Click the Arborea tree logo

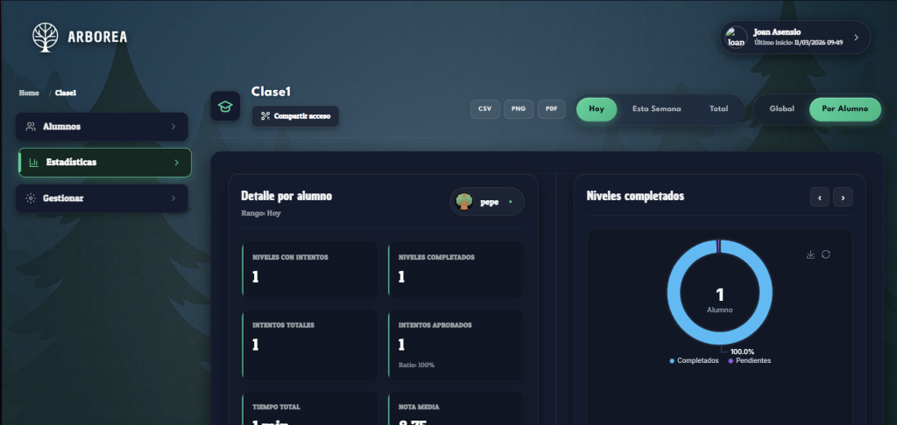(46, 37)
